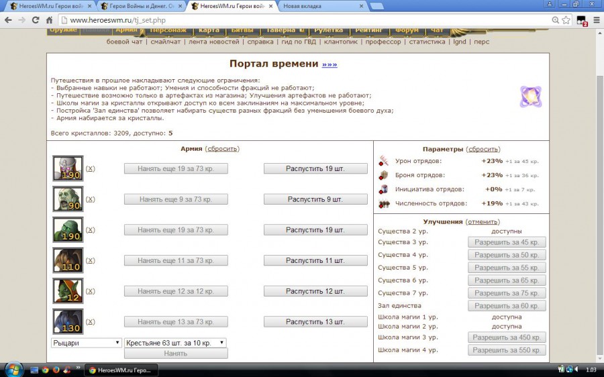
Task: Open the Рыцари faction dropdown
Action: [x=86, y=343]
